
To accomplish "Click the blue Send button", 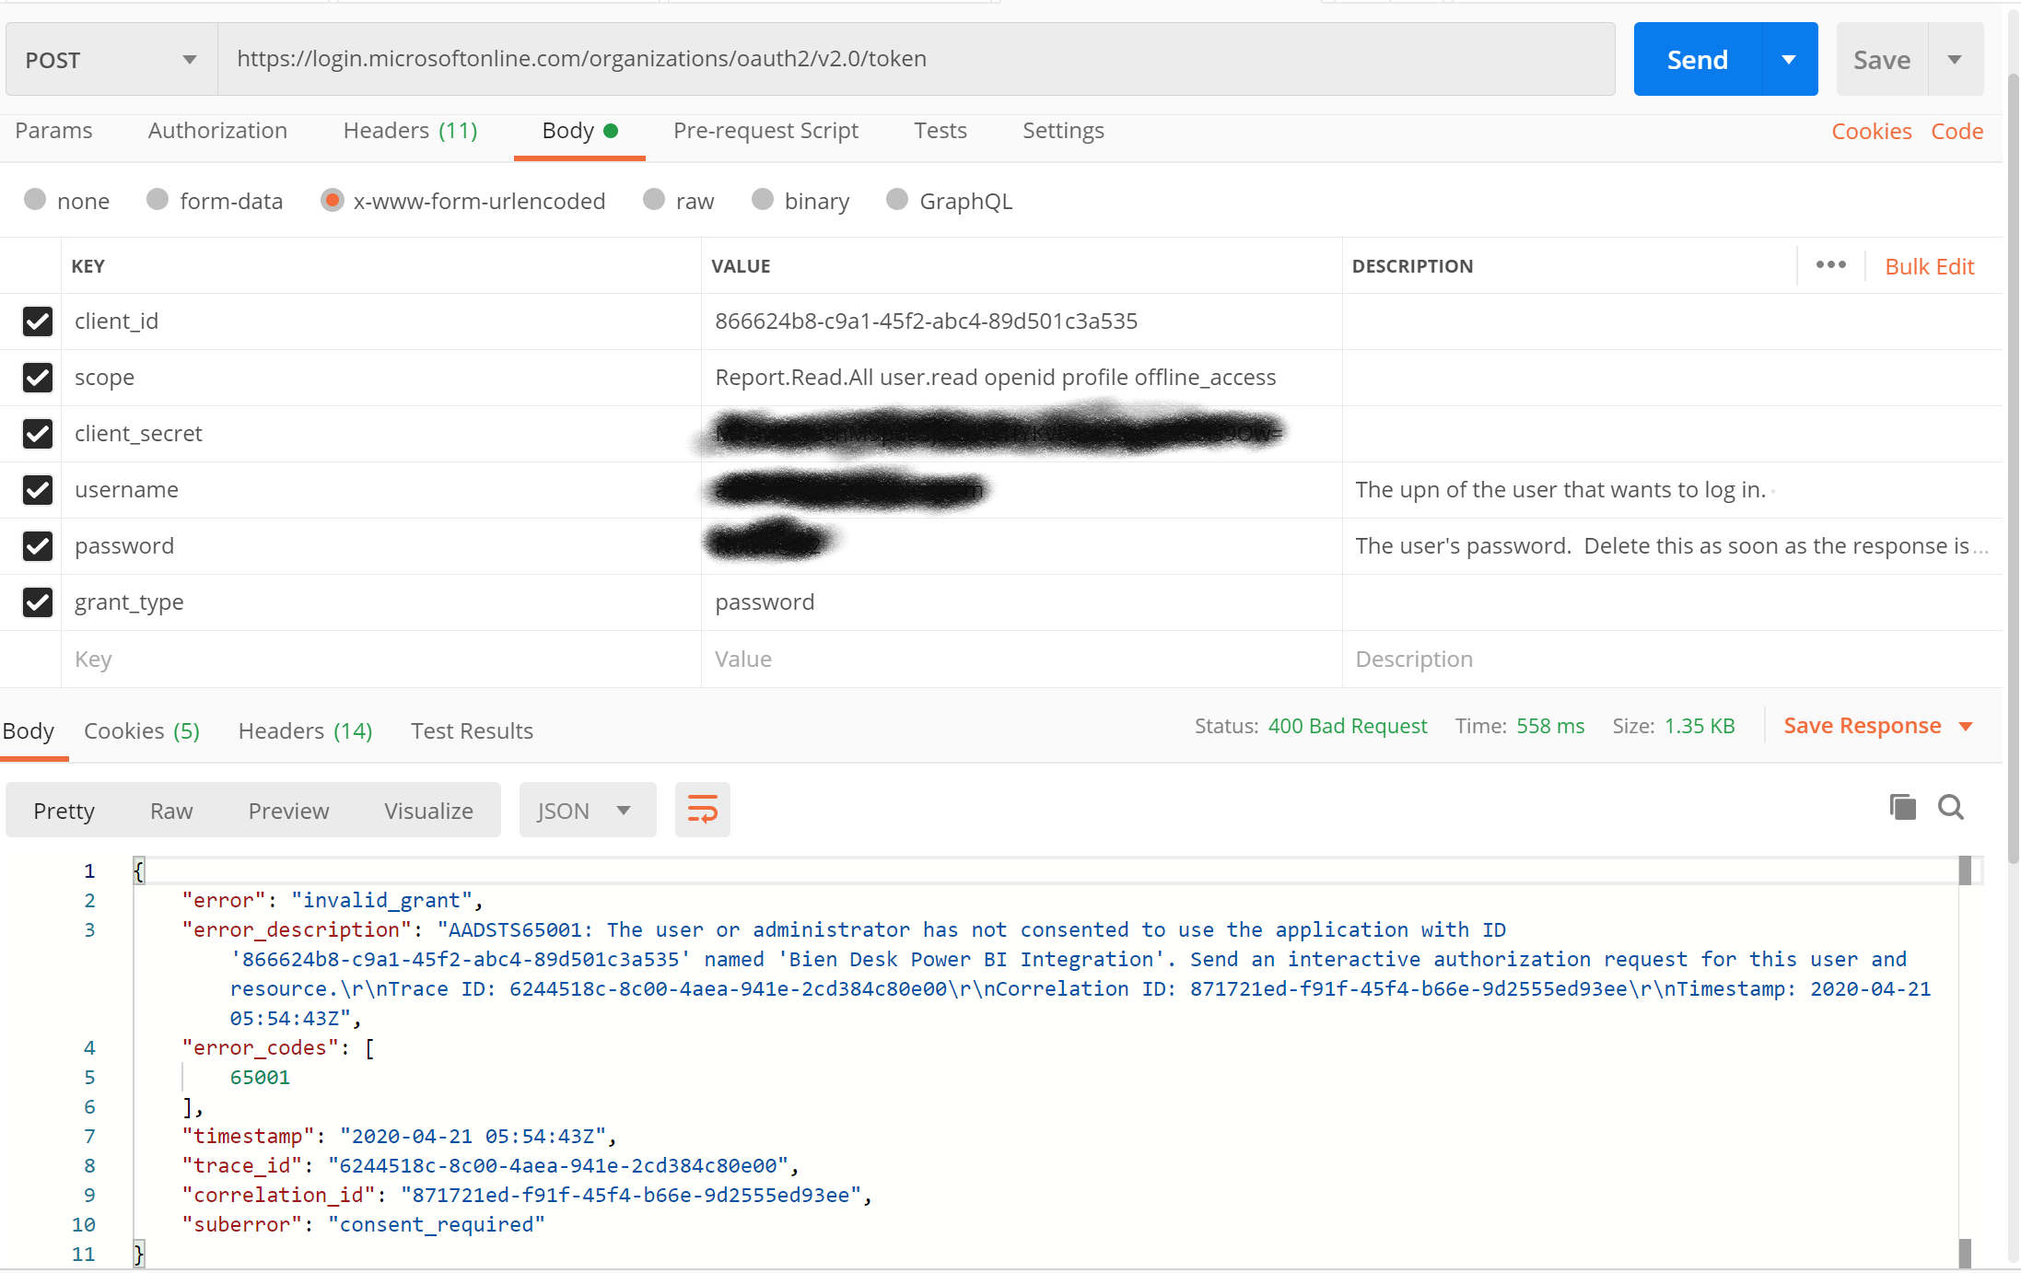I will pos(1698,60).
